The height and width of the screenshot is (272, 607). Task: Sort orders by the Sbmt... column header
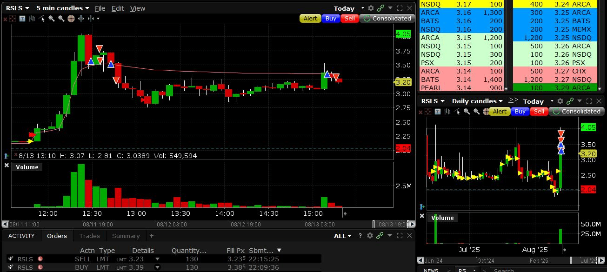pyautogui.click(x=265, y=251)
